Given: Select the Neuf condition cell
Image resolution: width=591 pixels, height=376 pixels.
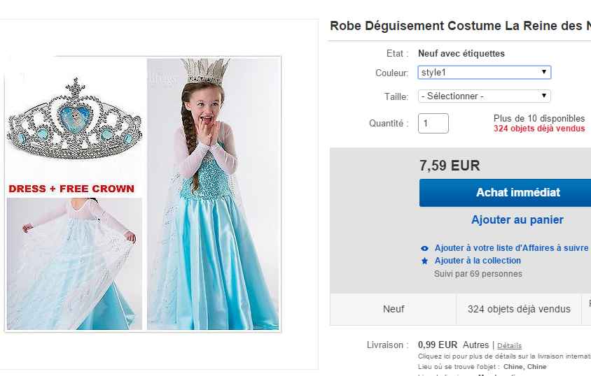Looking at the screenshot, I should pyautogui.click(x=394, y=309).
